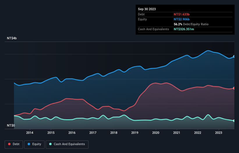
Task: Click the Debt label in the tooltip
Action: [x=141, y=14]
